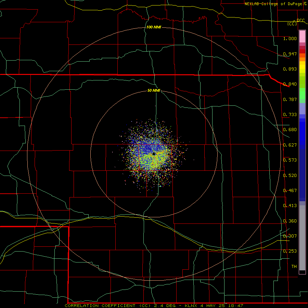
Task: Click the 1.000 value on the CC scale
Action: 290,38
